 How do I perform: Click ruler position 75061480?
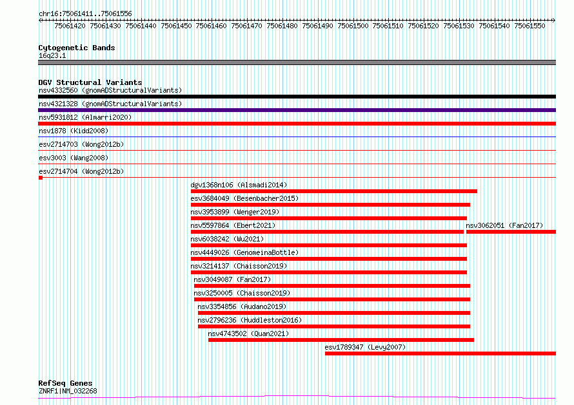pos(282,26)
